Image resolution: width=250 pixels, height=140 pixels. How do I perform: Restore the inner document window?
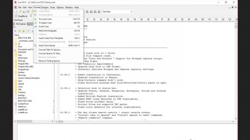click(232, 7)
